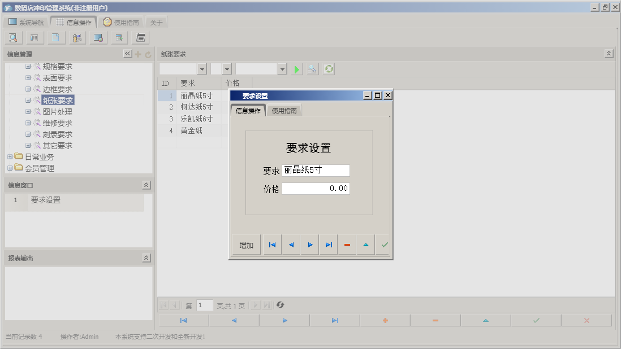Click the blank document icon on the toolbar
The height and width of the screenshot is (349, 621).
(56, 37)
